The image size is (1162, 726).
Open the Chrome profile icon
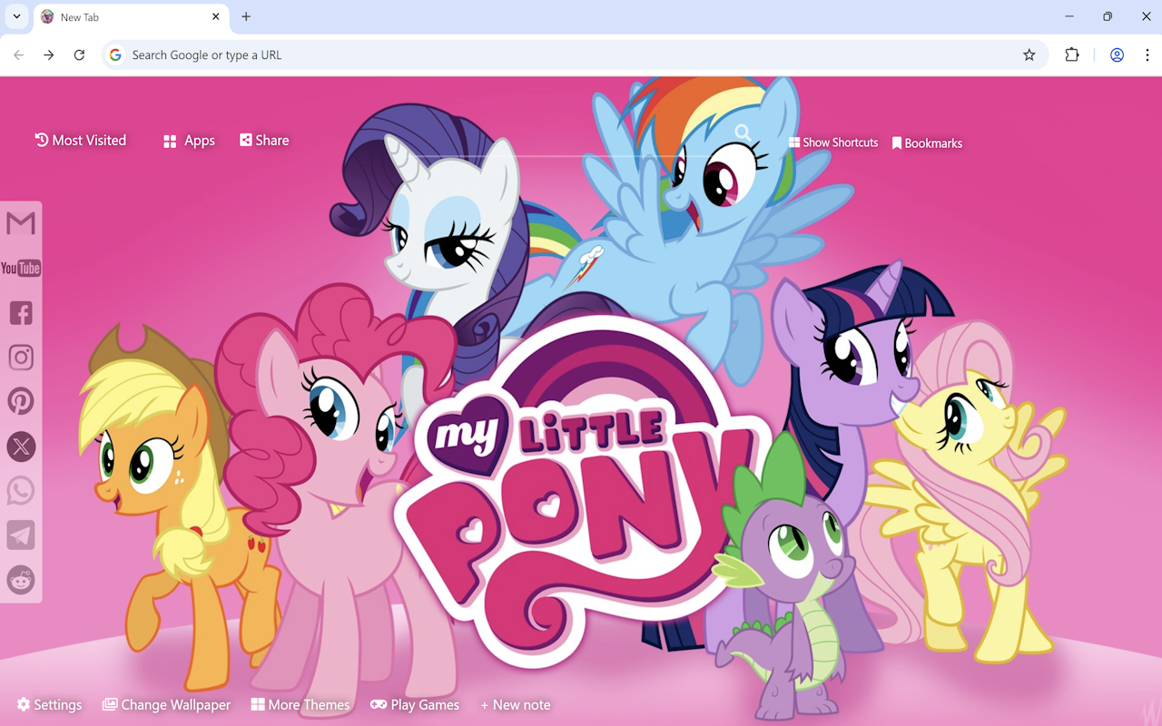tap(1117, 54)
